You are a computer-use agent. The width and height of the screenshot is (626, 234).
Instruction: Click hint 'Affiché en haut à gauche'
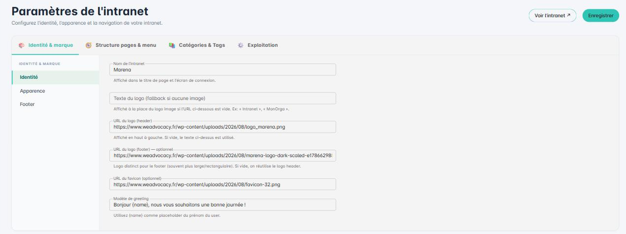pyautogui.click(x=174, y=138)
